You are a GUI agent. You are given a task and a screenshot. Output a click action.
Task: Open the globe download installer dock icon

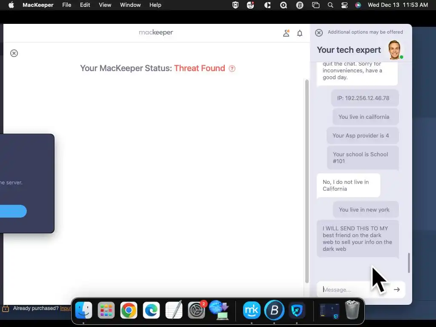coord(219,310)
